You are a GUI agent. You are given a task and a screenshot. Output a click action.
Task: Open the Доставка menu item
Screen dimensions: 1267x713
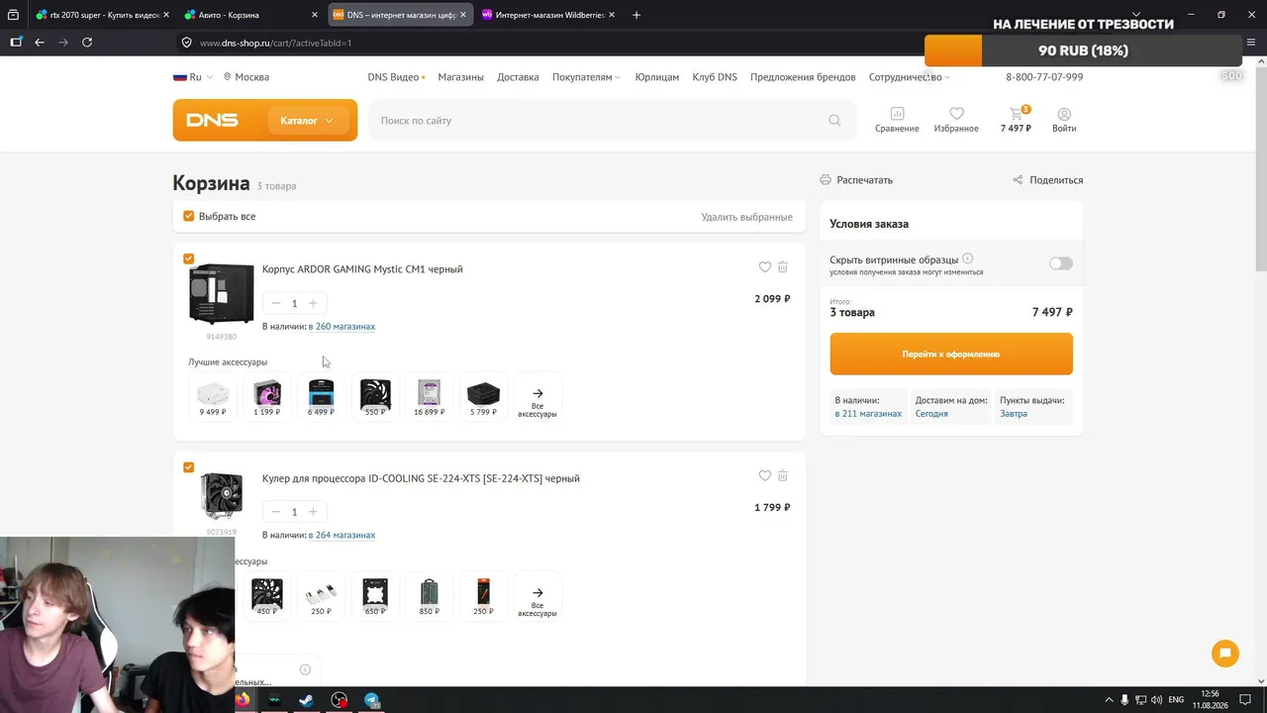[x=518, y=77]
